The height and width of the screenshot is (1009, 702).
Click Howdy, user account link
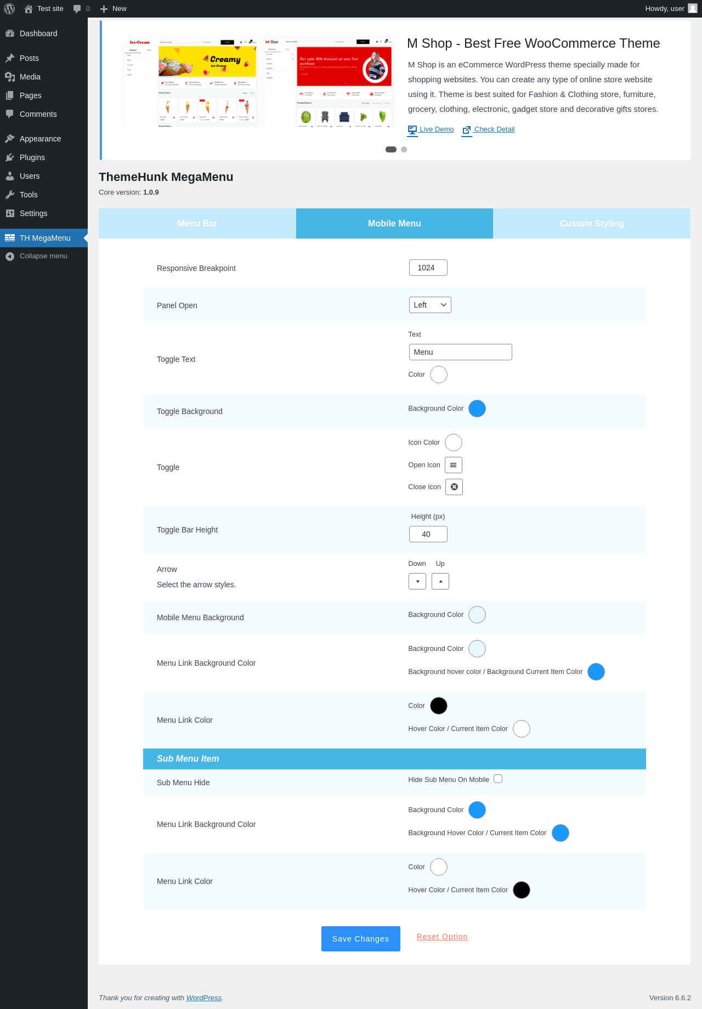point(671,9)
